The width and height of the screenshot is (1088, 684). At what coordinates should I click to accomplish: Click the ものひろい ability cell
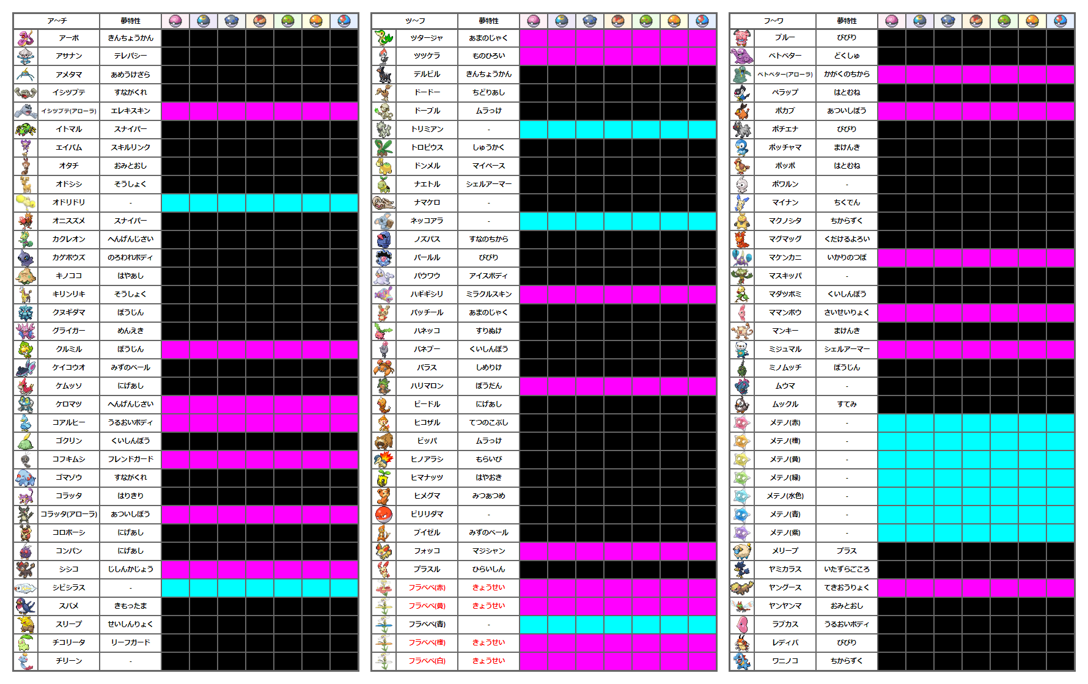pyautogui.click(x=488, y=56)
